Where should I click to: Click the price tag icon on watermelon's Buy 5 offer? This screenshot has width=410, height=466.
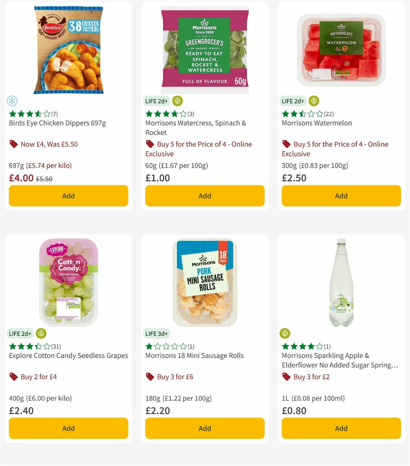286,144
